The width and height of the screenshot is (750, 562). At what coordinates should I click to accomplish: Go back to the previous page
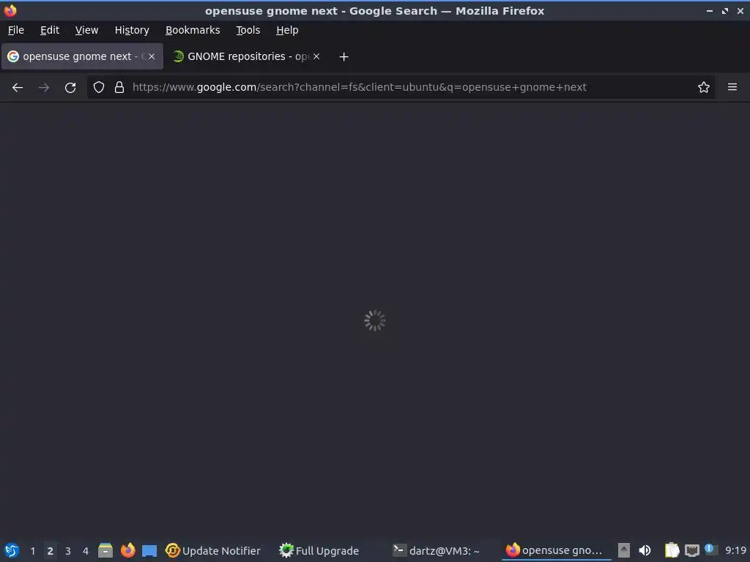[x=18, y=88]
